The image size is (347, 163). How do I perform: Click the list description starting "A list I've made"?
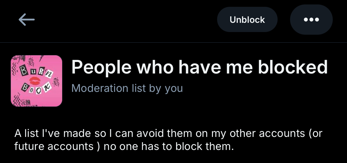click(x=168, y=133)
